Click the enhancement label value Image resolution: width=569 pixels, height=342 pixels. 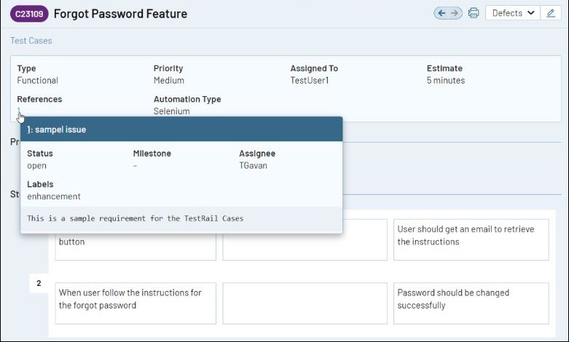54,196
